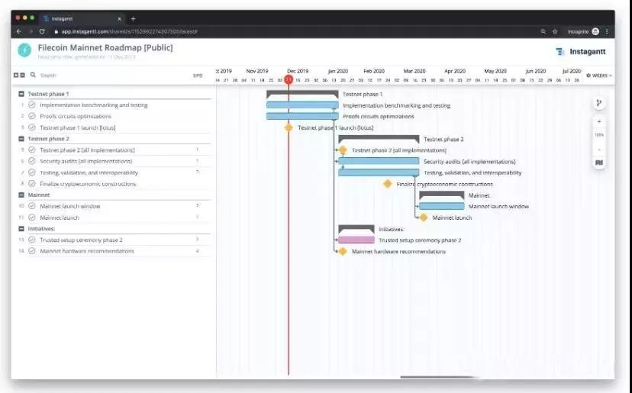The image size is (632, 393).
Task: Click the 100% zoom level indicator
Action: coord(599,135)
